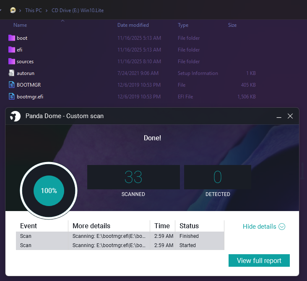Select the efi folder name
This screenshot has width=307, height=281.
[x=19, y=50]
